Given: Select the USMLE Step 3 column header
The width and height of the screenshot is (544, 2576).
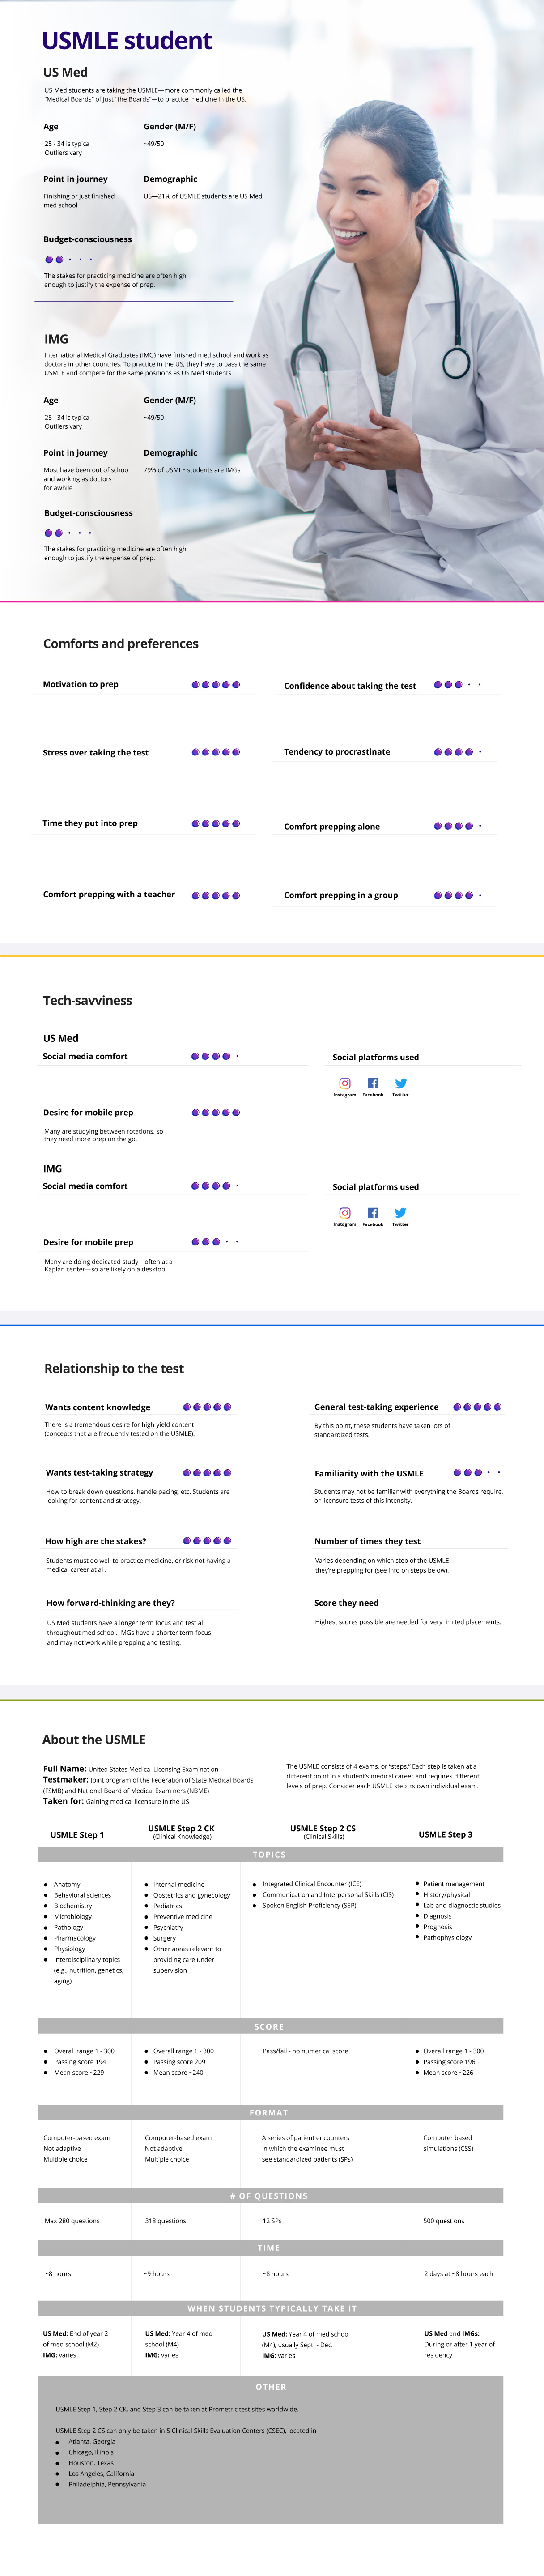Looking at the screenshot, I should (x=445, y=1835).
